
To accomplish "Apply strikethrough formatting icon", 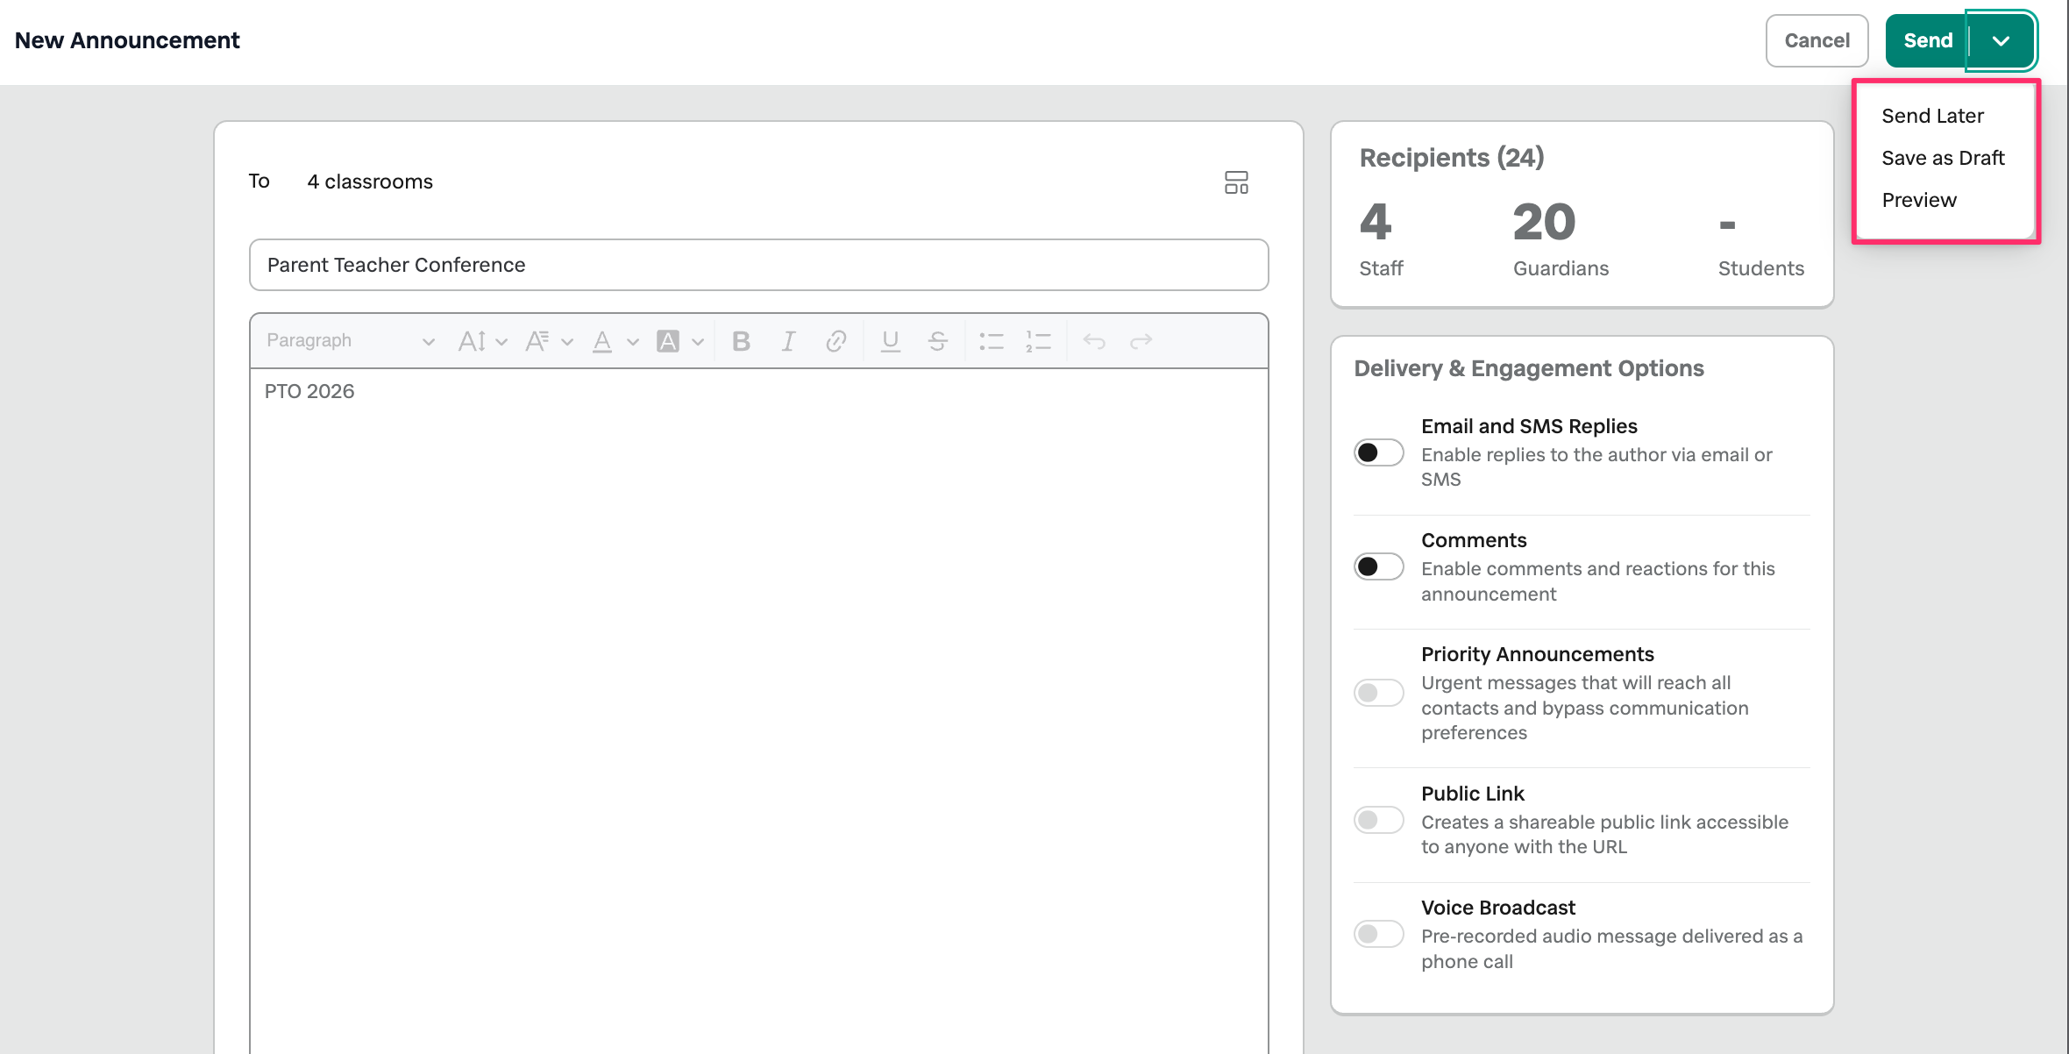I will tap(937, 341).
